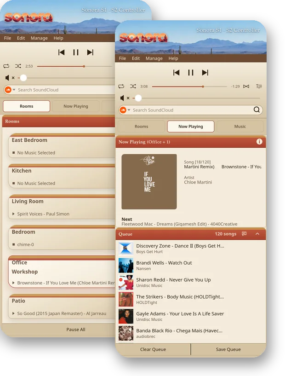Toggle shuffle in front window
The width and height of the screenshot is (285, 376).
(x=133, y=87)
